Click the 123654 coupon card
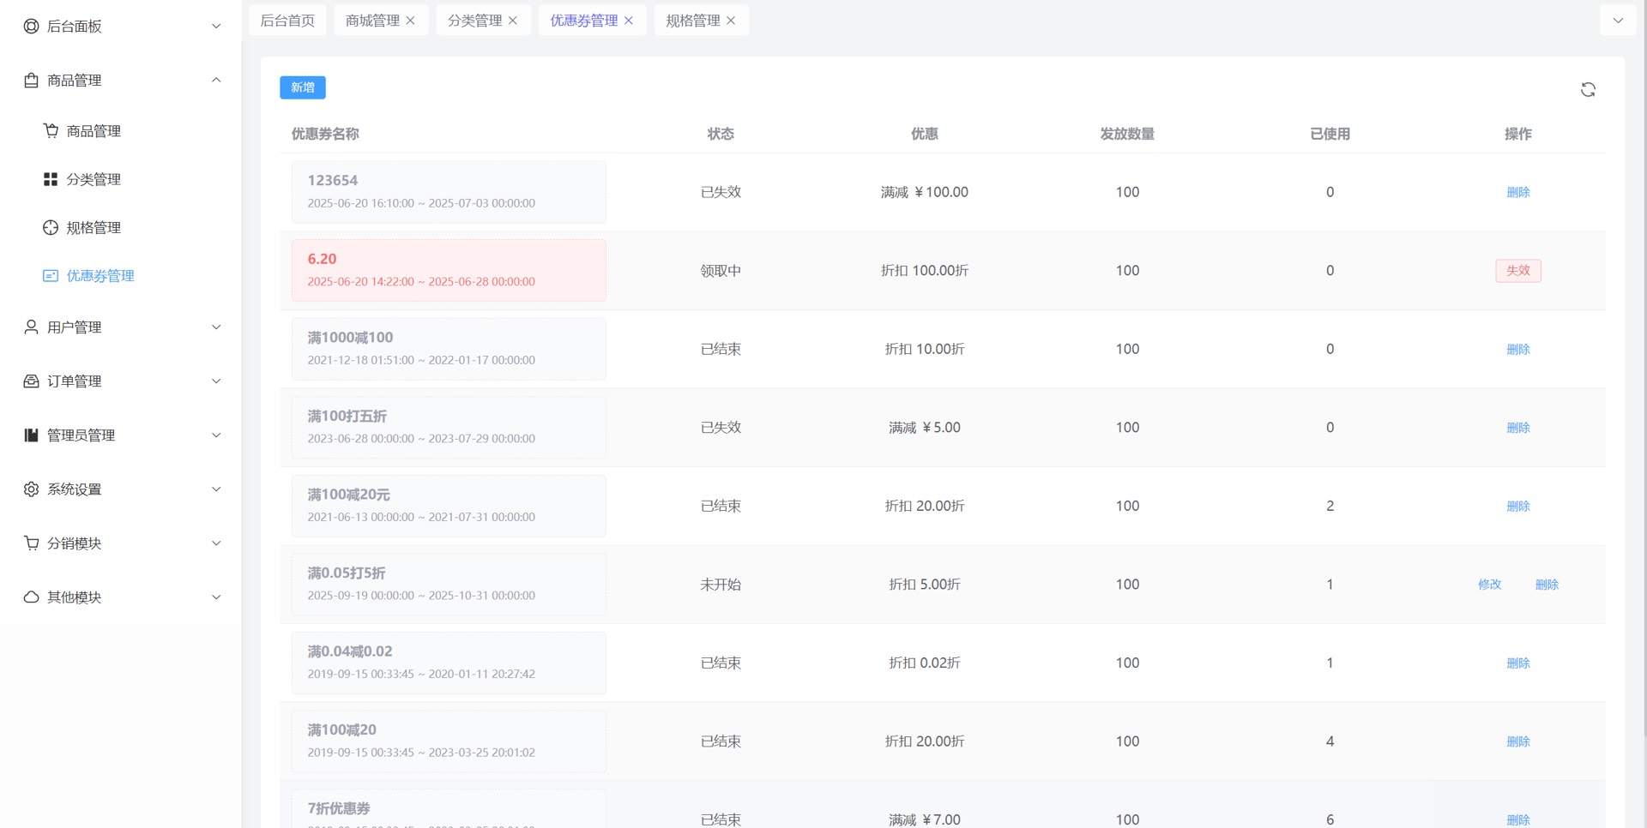1647x828 pixels. [x=449, y=192]
